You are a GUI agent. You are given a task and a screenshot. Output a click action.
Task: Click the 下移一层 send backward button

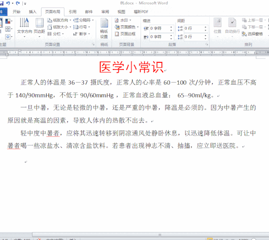tap(254, 27)
